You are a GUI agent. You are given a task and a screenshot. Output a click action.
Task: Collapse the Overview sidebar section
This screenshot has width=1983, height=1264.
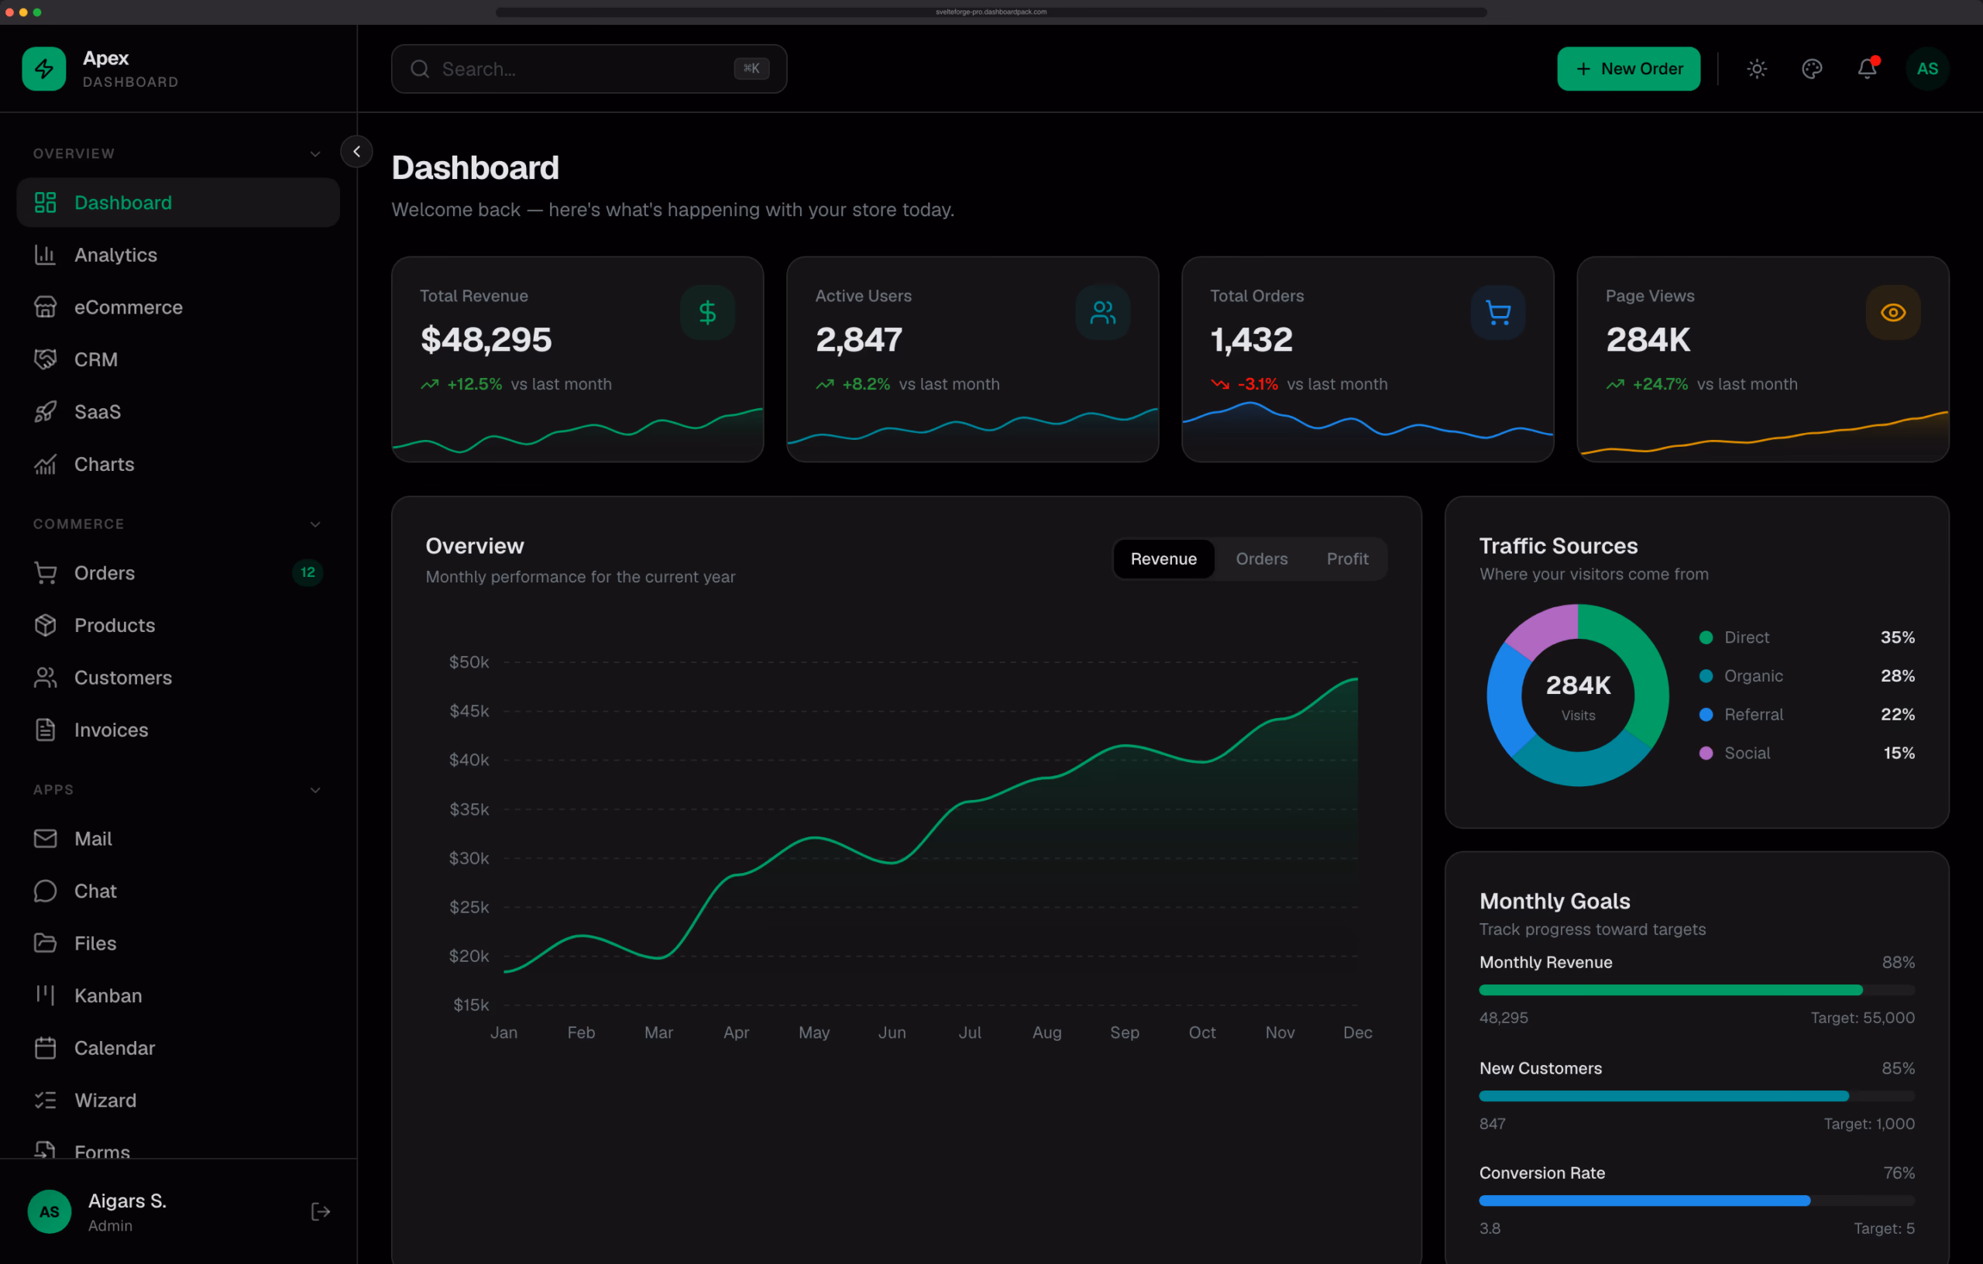pyautogui.click(x=314, y=154)
